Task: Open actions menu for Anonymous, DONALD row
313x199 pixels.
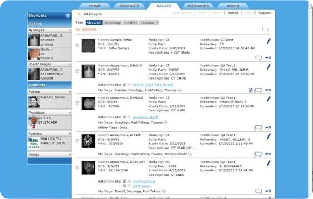Action: [268, 127]
